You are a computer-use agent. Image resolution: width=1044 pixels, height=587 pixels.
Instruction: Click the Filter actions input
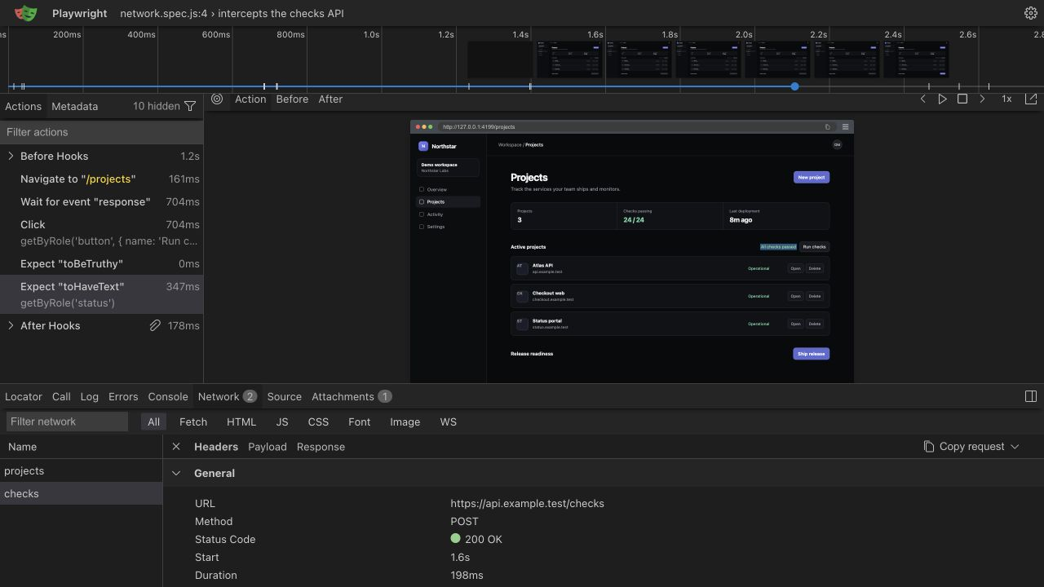(x=101, y=132)
